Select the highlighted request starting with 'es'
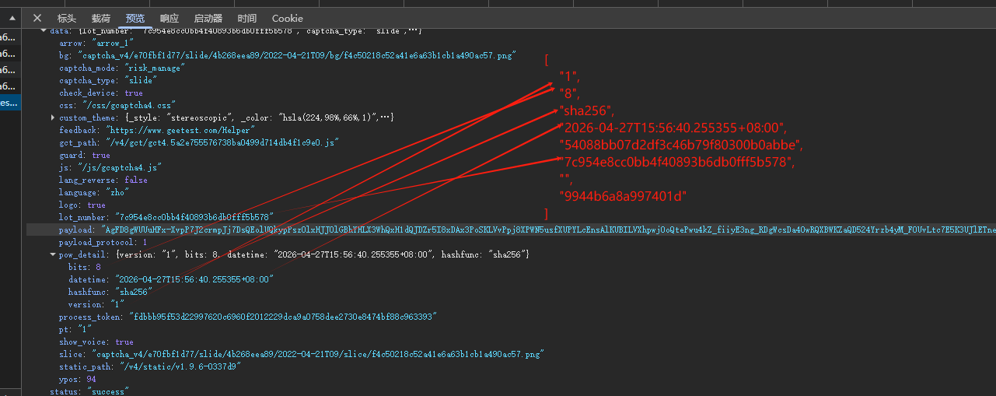Screen dimensions: 996x396 point(9,103)
